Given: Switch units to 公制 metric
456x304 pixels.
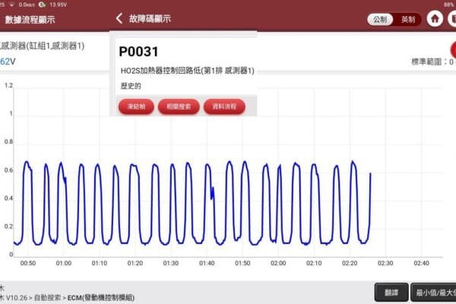Looking at the screenshot, I should point(380,20).
